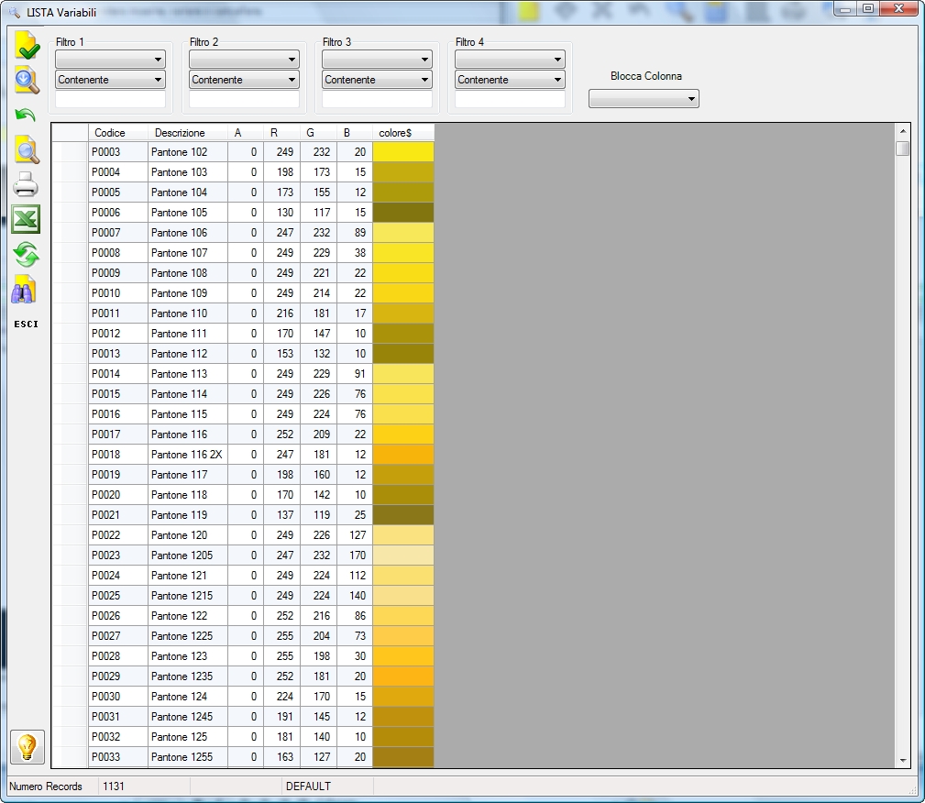925x803 pixels.
Task: Click the printer icon
Action: point(26,185)
